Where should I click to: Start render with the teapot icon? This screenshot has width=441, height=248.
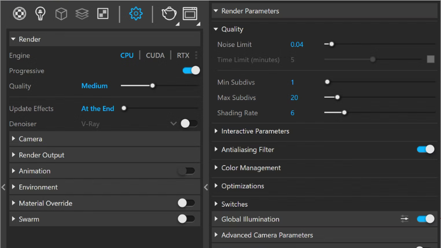pos(169,13)
